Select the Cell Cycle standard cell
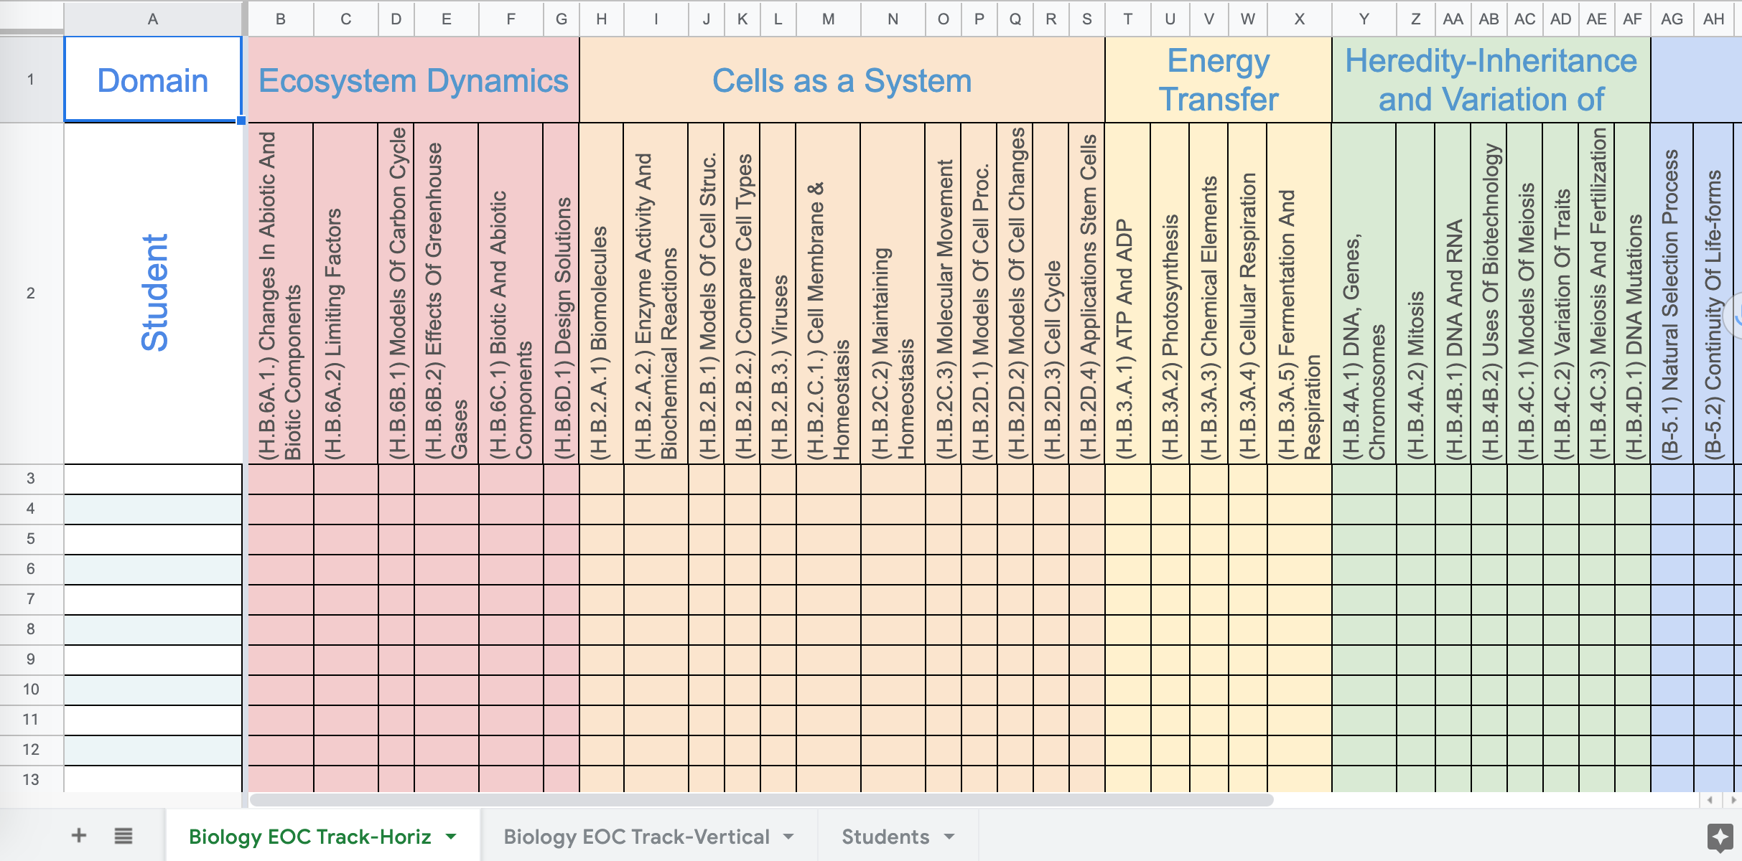Viewport: 1742px width, 861px height. pyautogui.click(x=1051, y=293)
